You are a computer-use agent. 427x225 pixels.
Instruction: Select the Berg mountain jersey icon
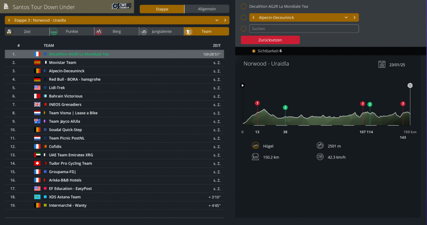(x=99, y=32)
